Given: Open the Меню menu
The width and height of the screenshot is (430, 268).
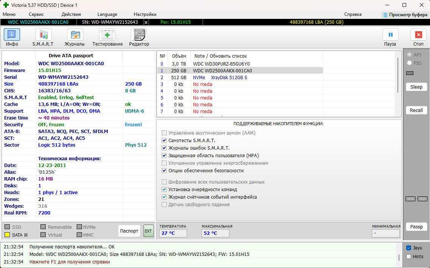Looking at the screenshot, I should (x=9, y=14).
